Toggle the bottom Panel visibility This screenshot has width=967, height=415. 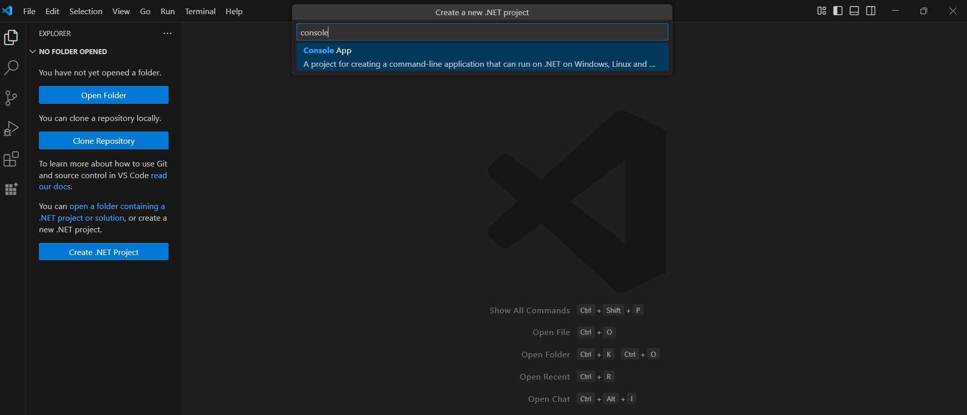click(854, 11)
